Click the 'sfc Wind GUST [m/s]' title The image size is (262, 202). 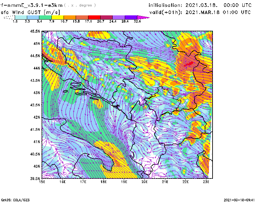(x=30, y=12)
